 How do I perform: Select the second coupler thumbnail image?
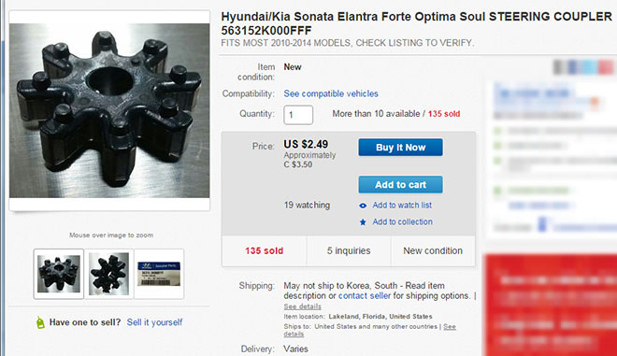pos(109,274)
